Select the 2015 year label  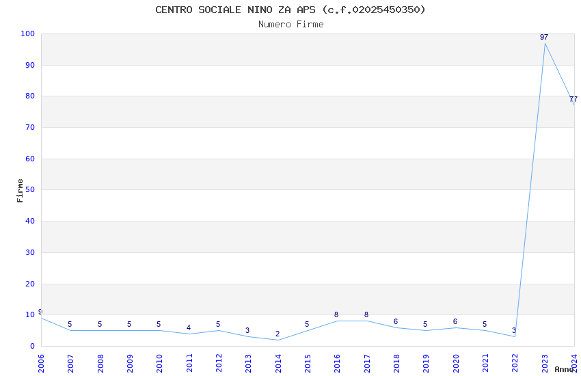[x=308, y=364]
